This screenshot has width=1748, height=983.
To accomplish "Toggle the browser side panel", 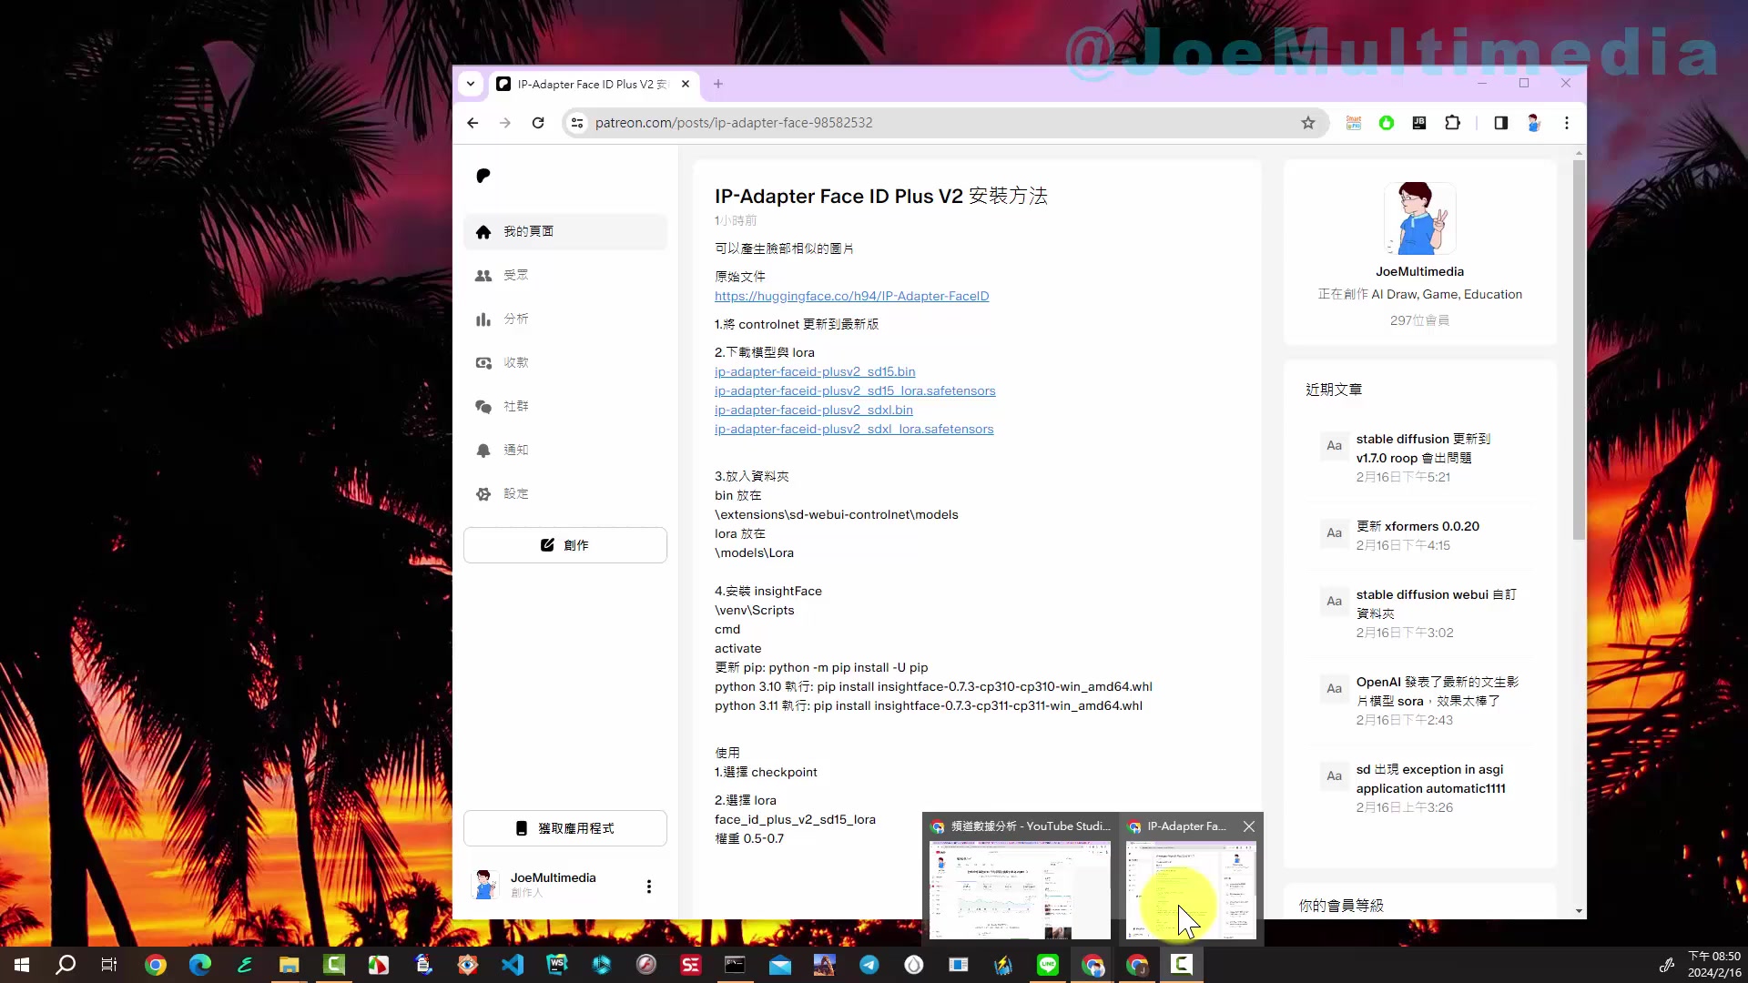I will pos(1501,123).
